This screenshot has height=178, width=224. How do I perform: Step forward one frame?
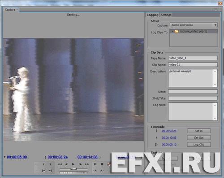click(x=80, y=164)
